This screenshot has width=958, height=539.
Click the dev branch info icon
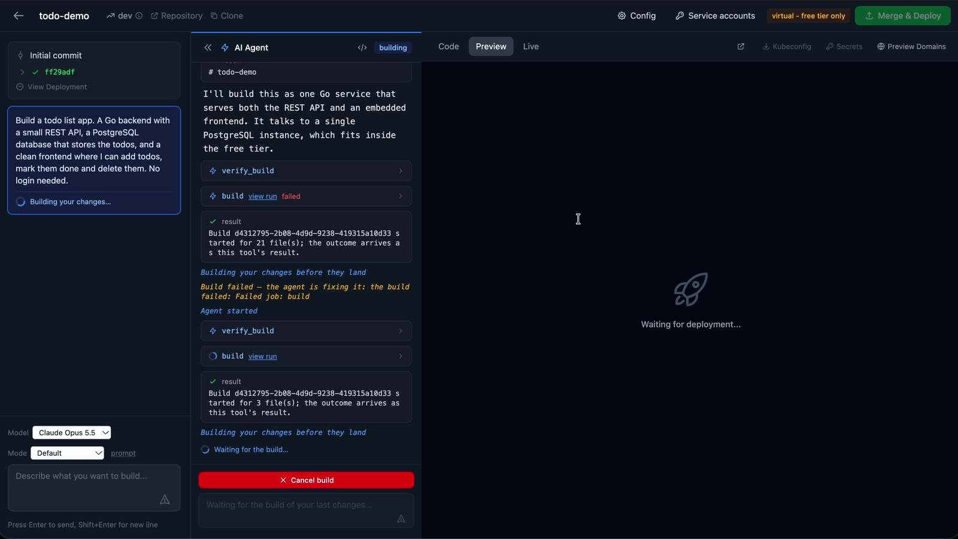pyautogui.click(x=139, y=16)
